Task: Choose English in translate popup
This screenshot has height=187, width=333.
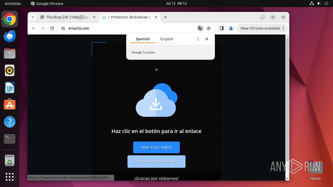Action: point(167,39)
